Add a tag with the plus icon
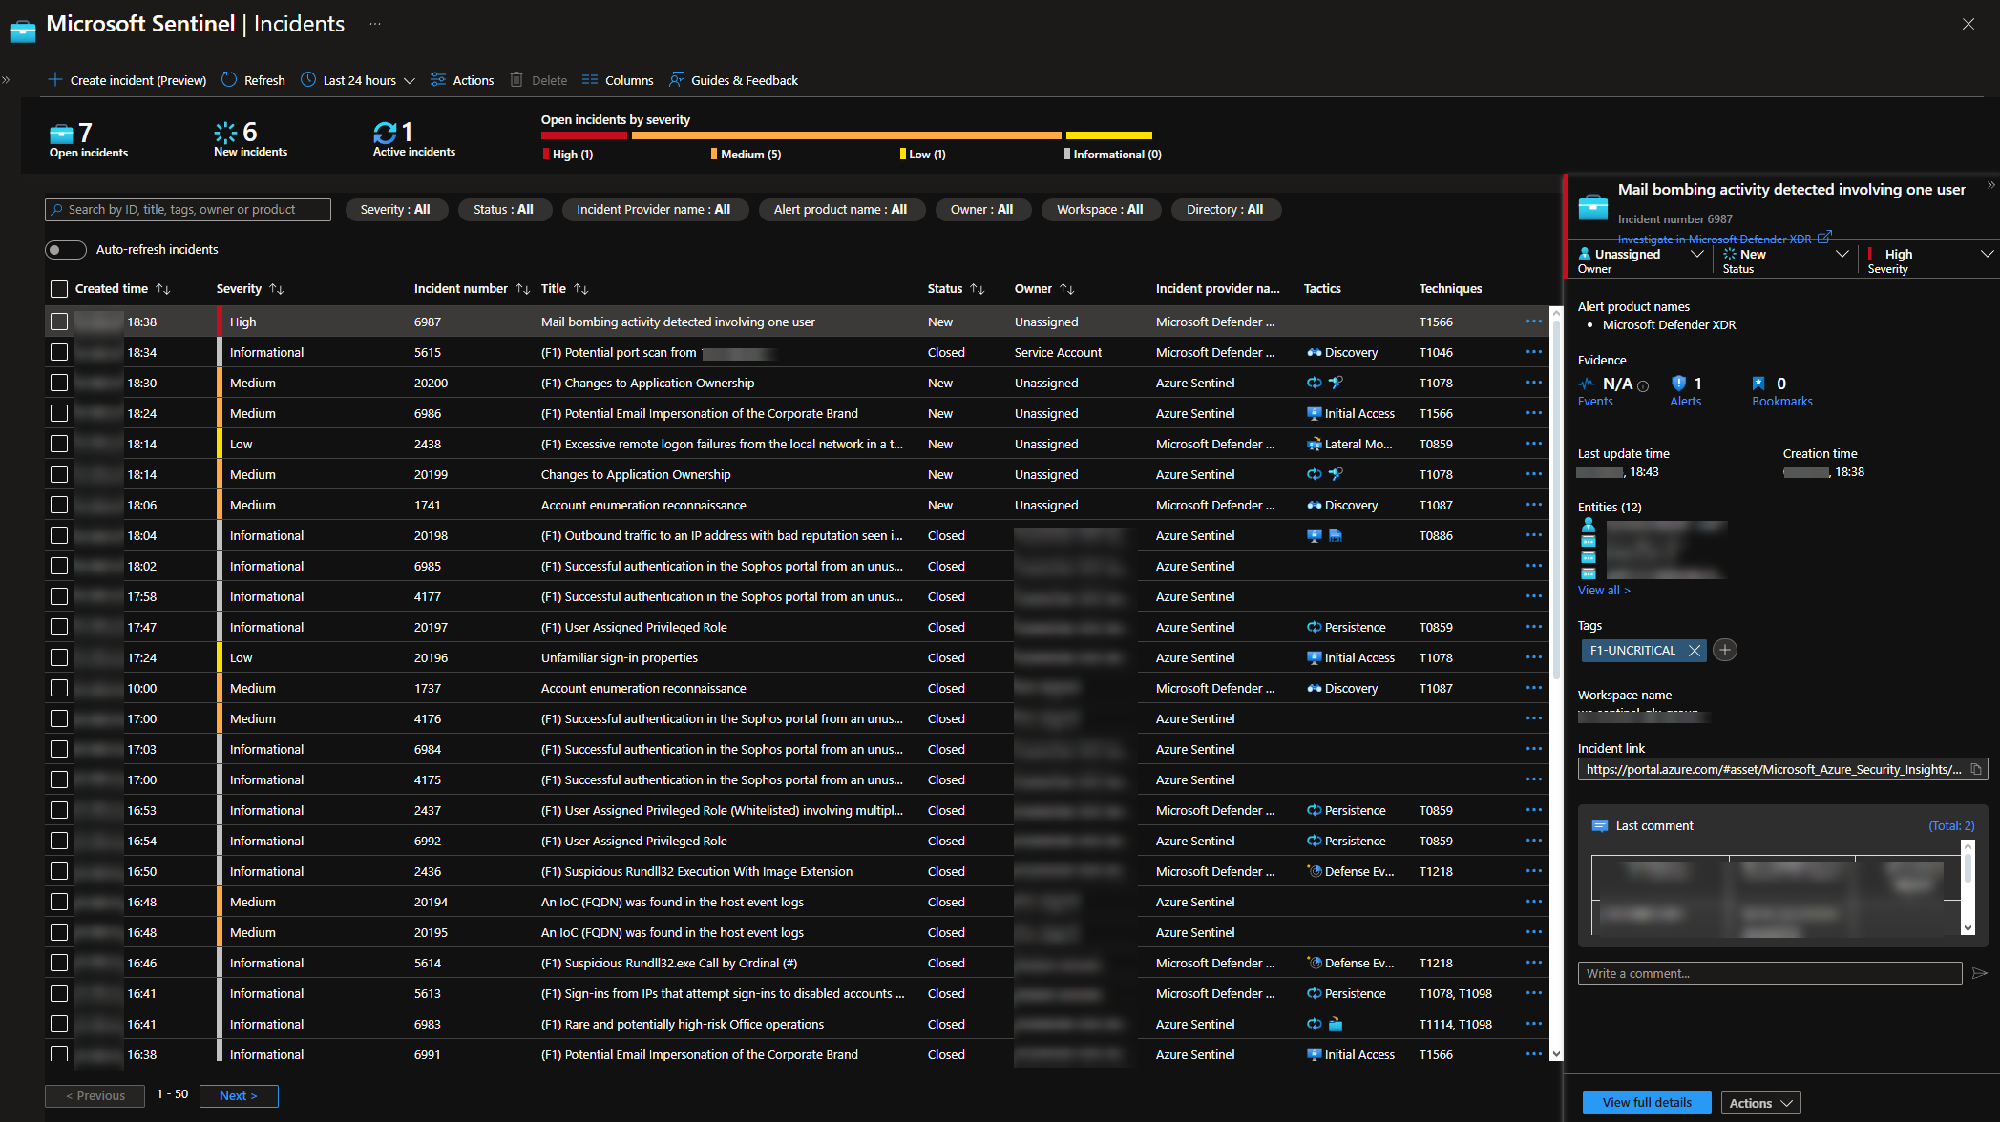This screenshot has height=1122, width=2000. [1724, 651]
